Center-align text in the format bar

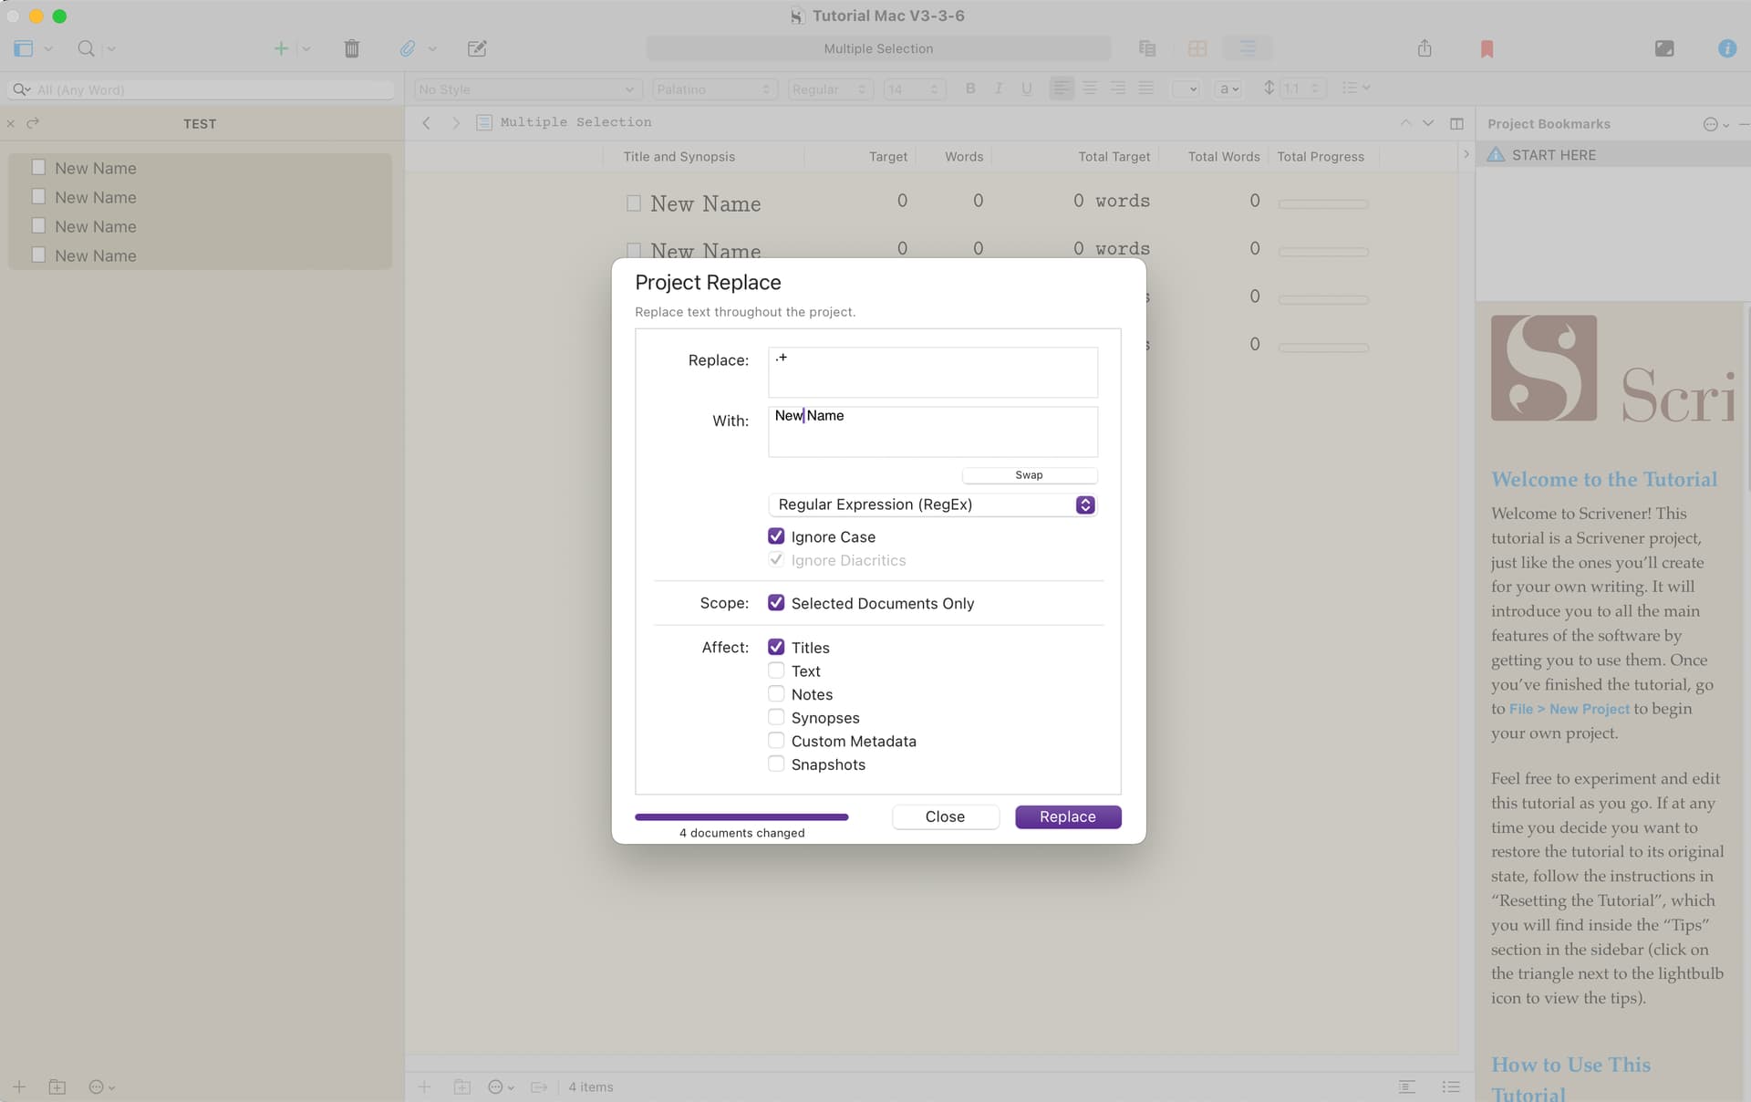click(1090, 88)
